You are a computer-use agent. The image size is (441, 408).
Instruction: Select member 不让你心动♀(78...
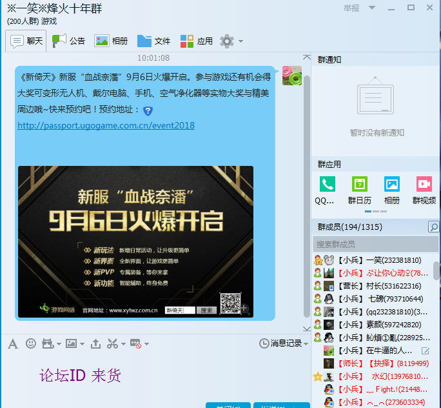coord(373,273)
